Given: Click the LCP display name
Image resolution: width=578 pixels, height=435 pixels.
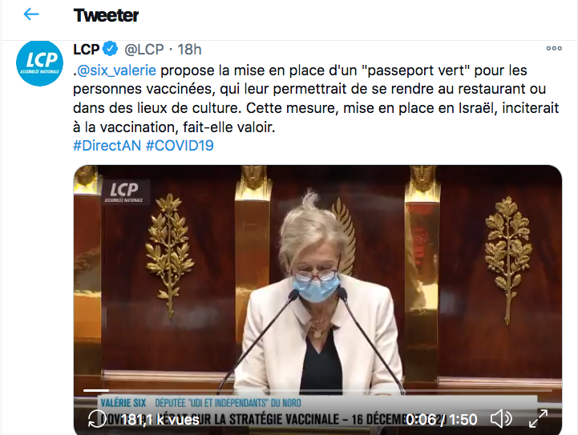Looking at the screenshot, I should pos(87,50).
